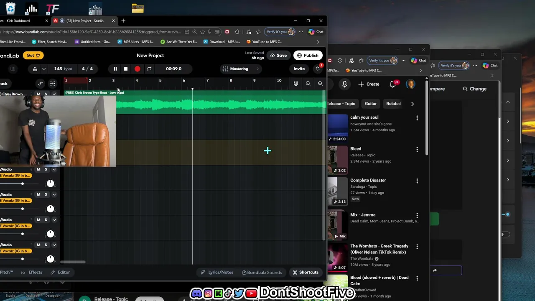Adjust pan knob of second Voice/Audio track
Viewport: 535px width, 301px height.
tap(50, 184)
